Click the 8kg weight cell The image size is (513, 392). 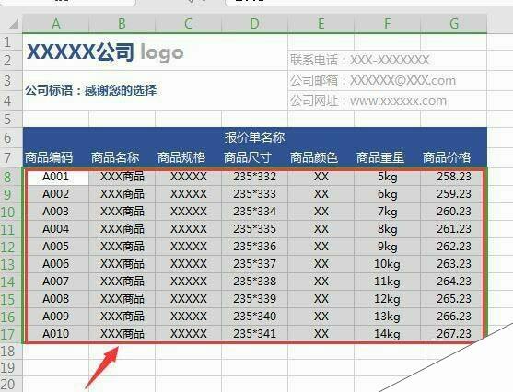[387, 229]
